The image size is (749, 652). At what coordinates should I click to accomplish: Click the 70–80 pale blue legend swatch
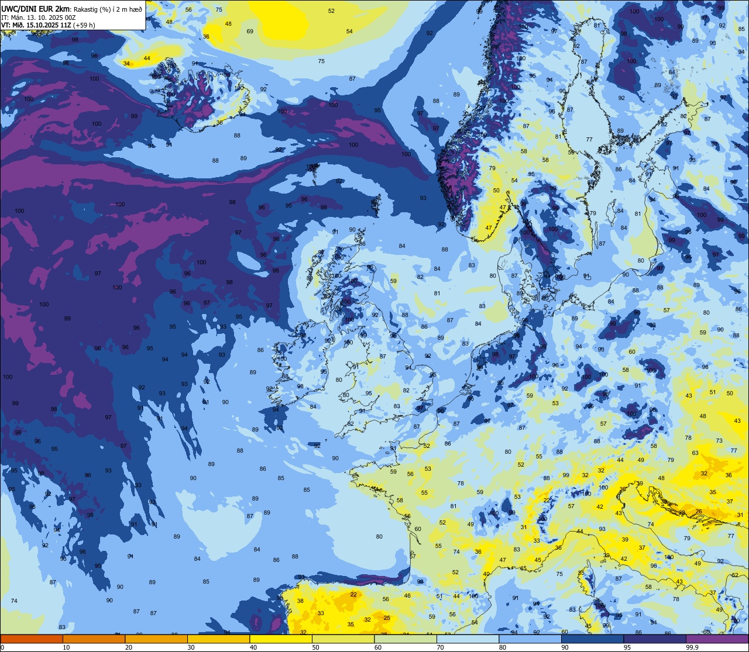click(468, 639)
